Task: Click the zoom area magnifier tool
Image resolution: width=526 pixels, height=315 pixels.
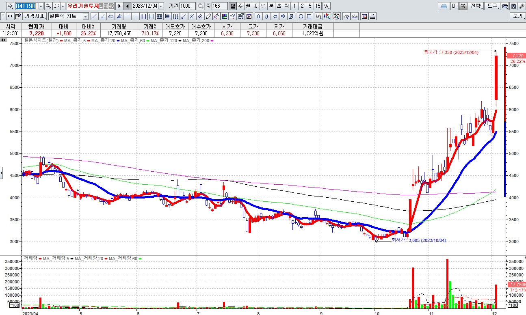Action: point(319,16)
